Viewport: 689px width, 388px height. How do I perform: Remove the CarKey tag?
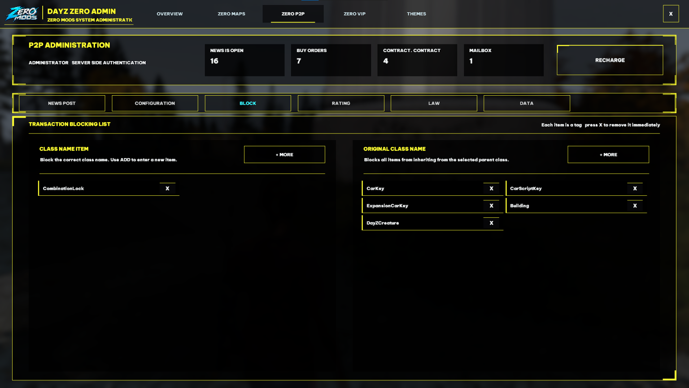pyautogui.click(x=491, y=189)
